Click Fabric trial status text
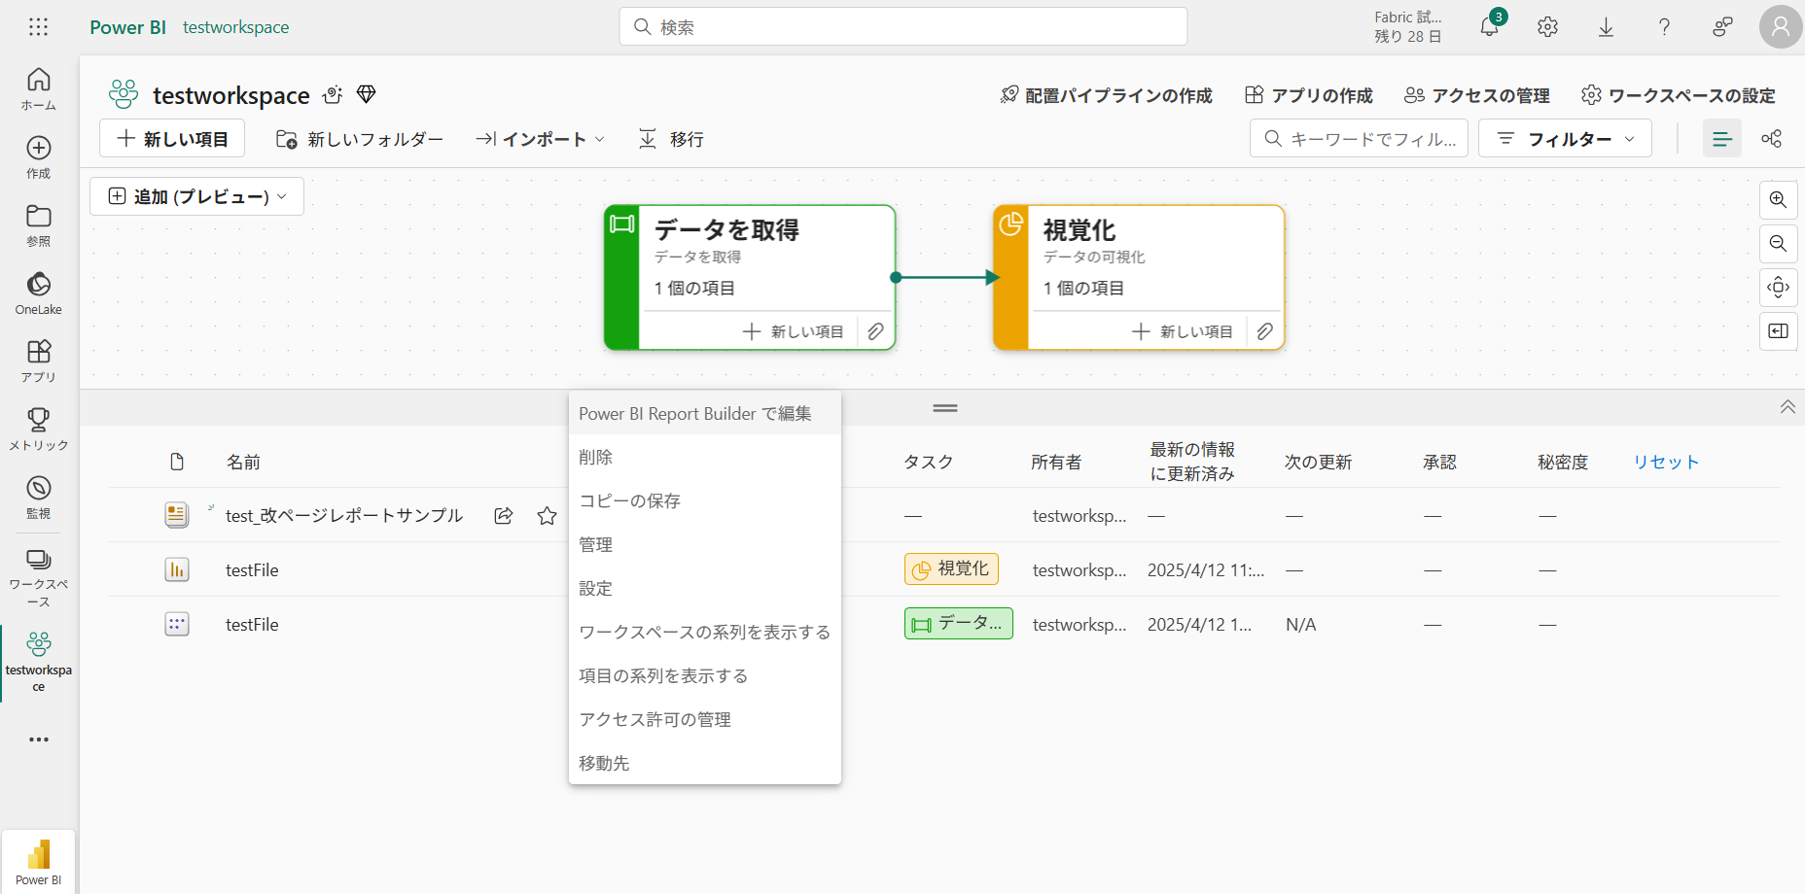The height and width of the screenshot is (894, 1805). click(x=1408, y=27)
